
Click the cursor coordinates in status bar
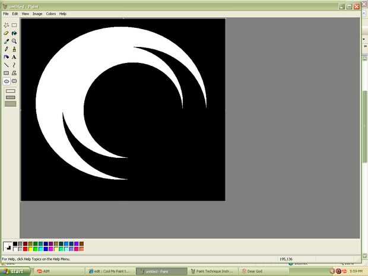click(x=286, y=259)
